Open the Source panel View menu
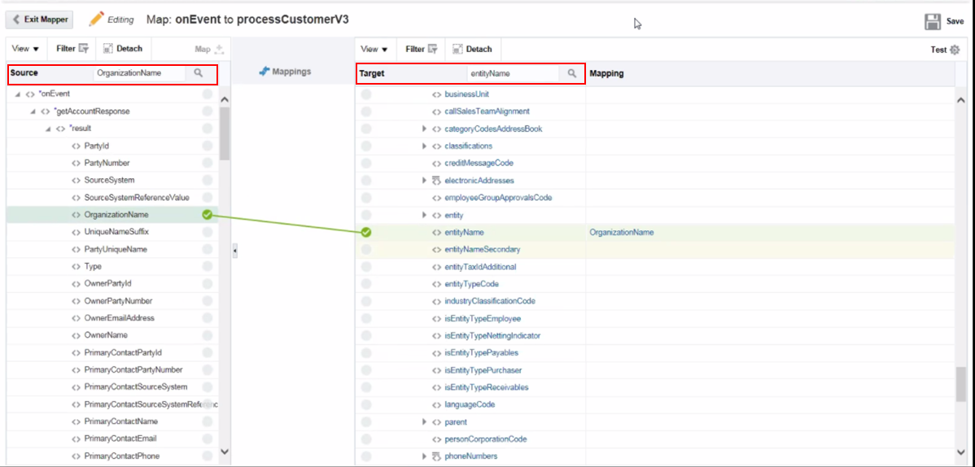Viewport: 975px width, 467px height. click(x=25, y=49)
